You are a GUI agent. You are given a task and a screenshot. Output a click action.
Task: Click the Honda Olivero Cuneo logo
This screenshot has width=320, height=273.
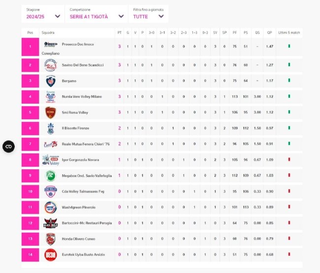[x=50, y=239]
